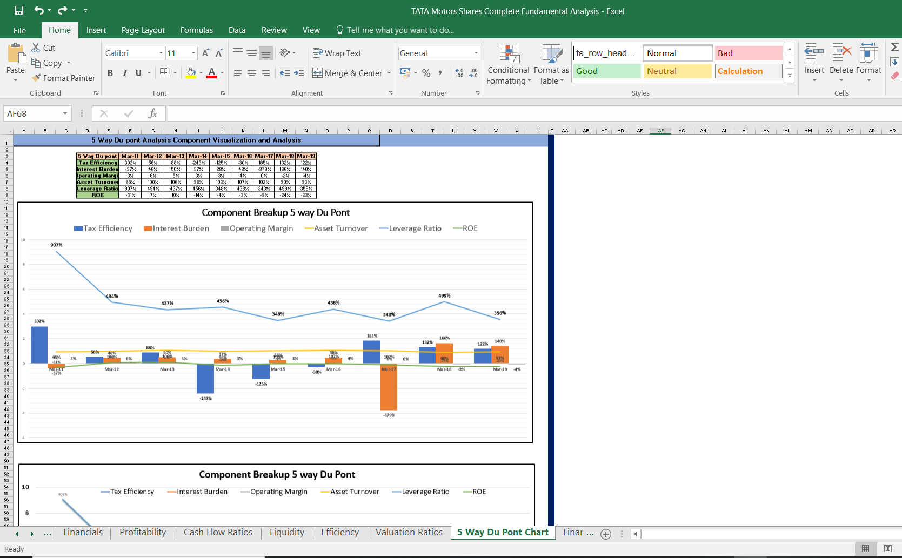Insert function using fx button
The image size is (902, 558).
(x=152, y=113)
